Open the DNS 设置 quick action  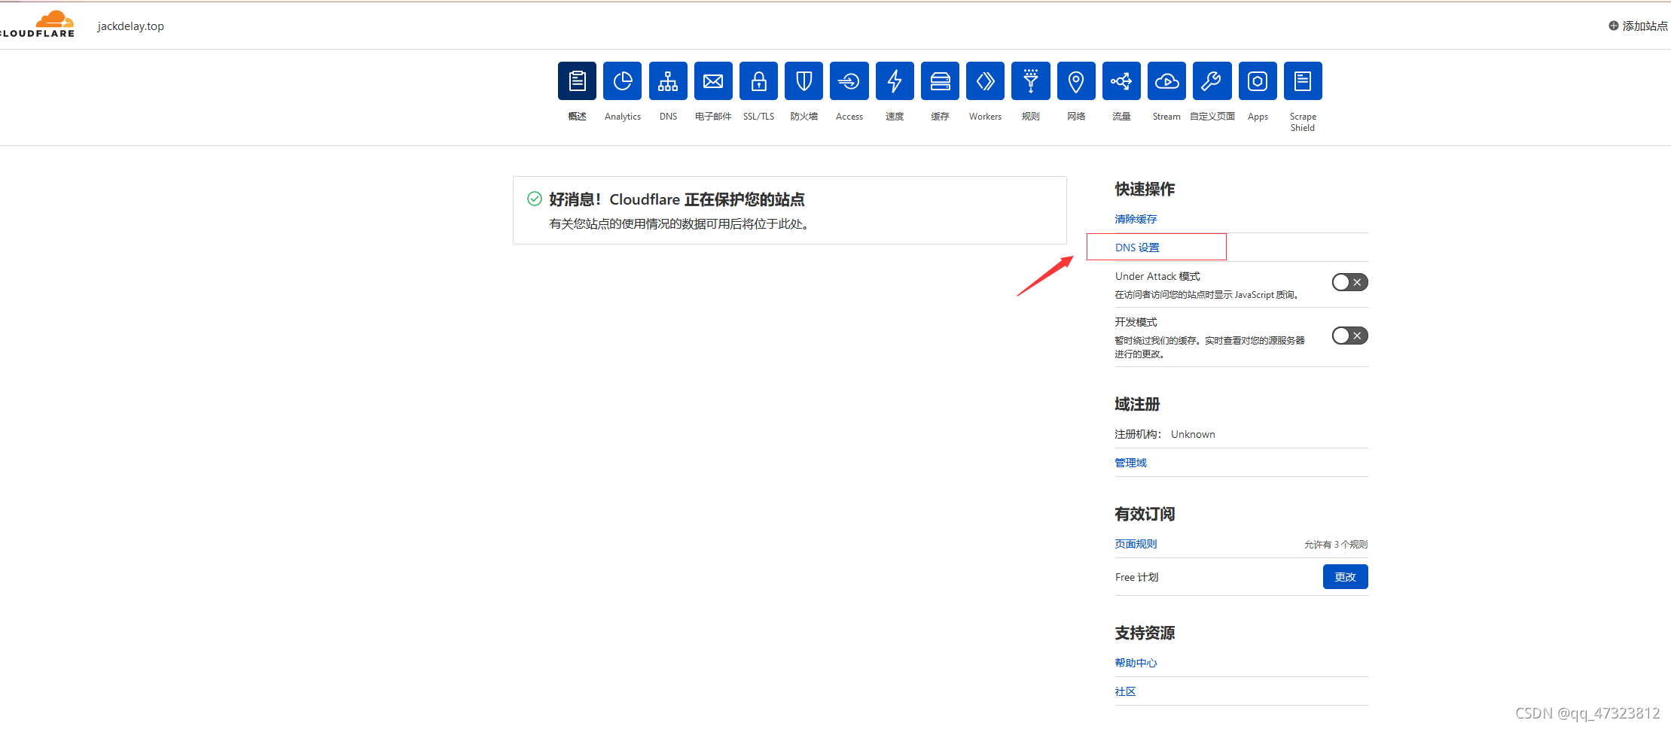[1136, 247]
